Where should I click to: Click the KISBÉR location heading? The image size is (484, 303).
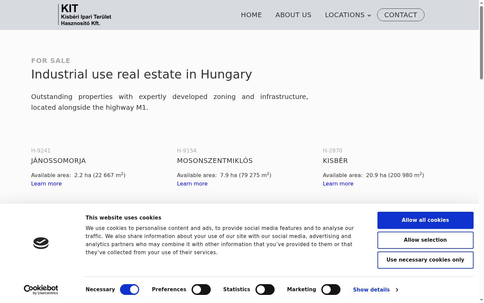pos(335,161)
